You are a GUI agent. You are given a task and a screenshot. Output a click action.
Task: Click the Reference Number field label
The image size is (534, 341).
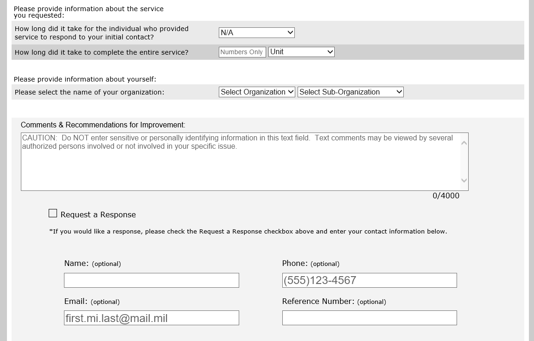click(334, 302)
